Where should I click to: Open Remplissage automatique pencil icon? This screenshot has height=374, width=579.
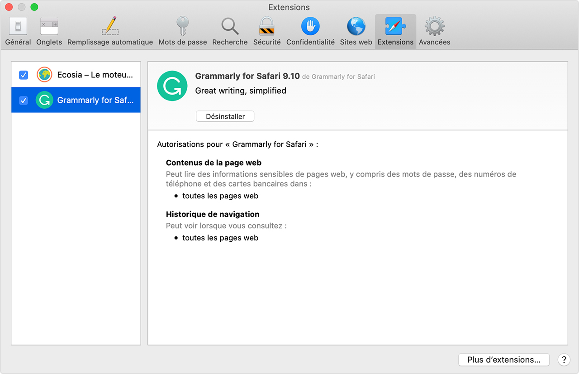pos(110,27)
